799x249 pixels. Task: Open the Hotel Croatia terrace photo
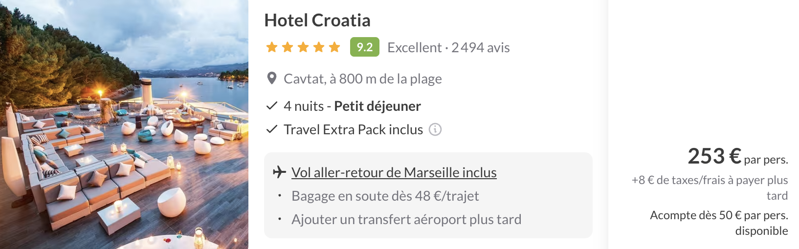tap(124, 124)
